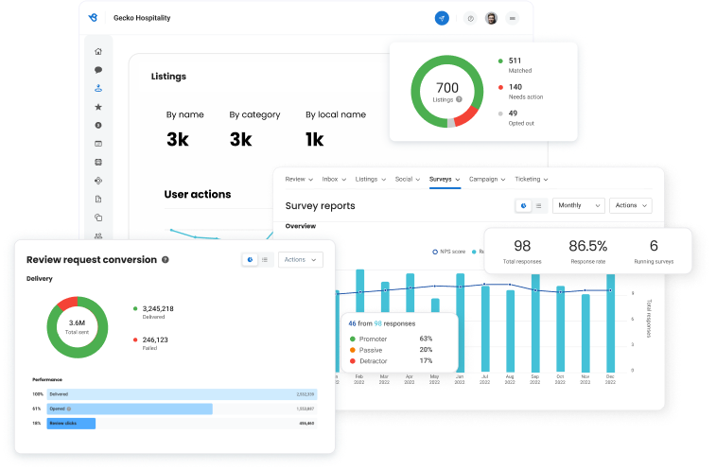The width and height of the screenshot is (716, 470).
Task: Click the info icon next to Listings 700
Action: [459, 99]
